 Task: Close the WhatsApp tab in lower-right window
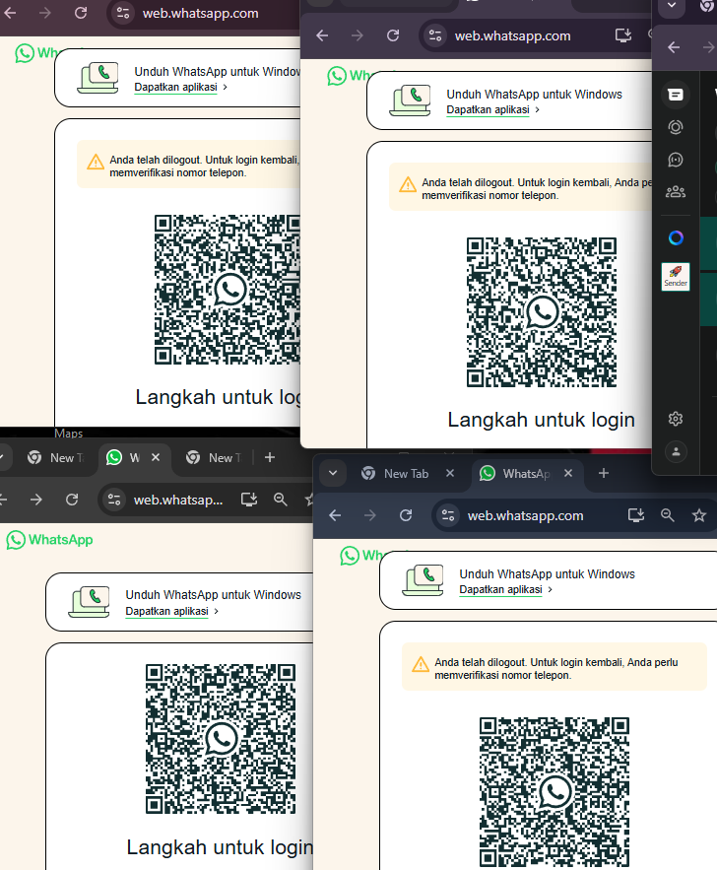coord(568,473)
